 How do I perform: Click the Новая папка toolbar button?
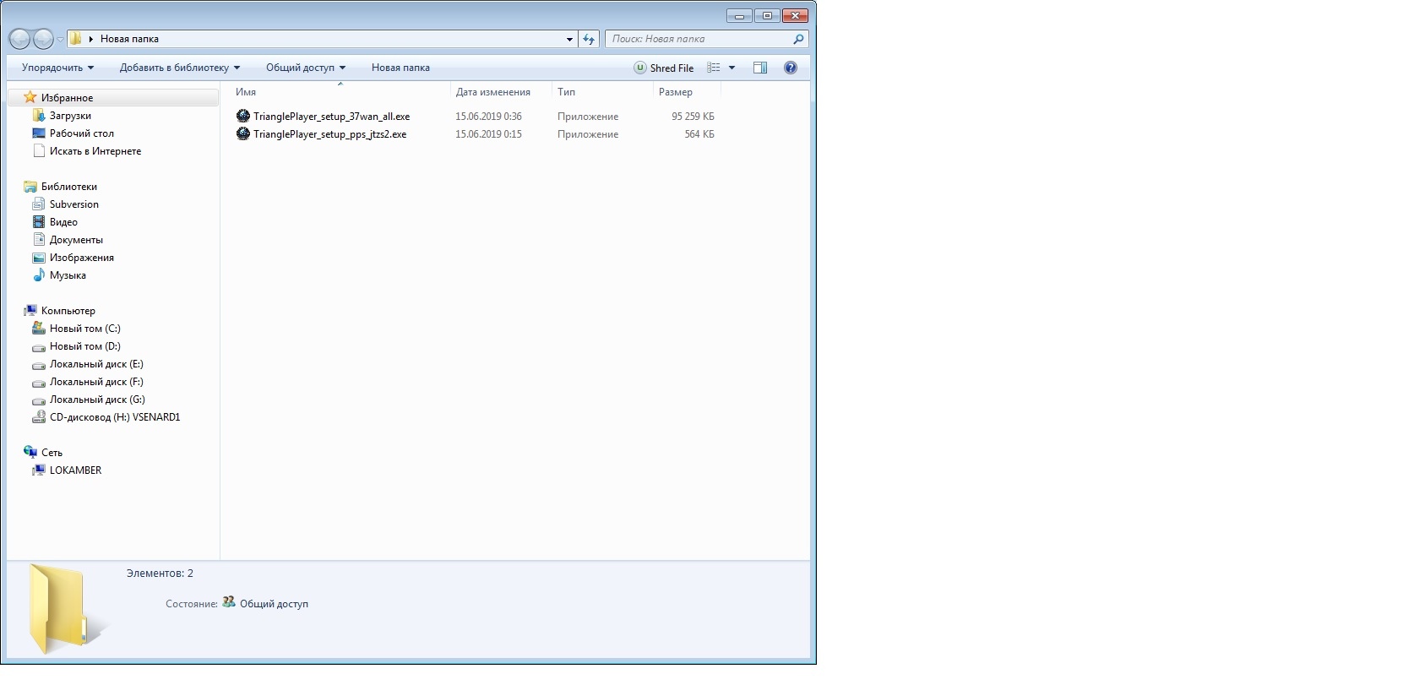400,68
